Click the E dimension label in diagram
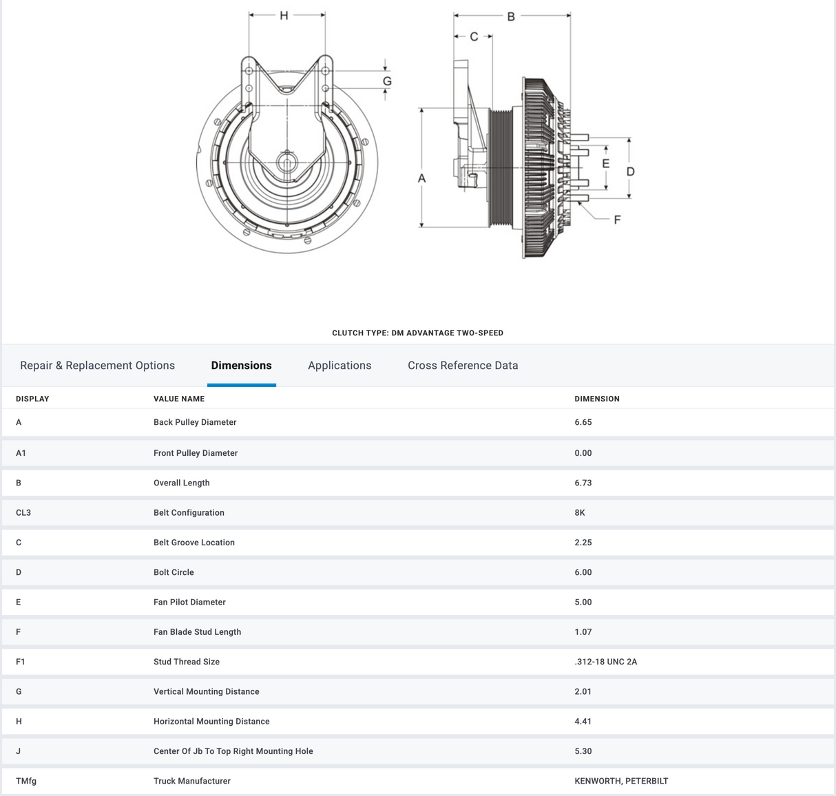Screen dimensions: 836x796 coord(606,164)
